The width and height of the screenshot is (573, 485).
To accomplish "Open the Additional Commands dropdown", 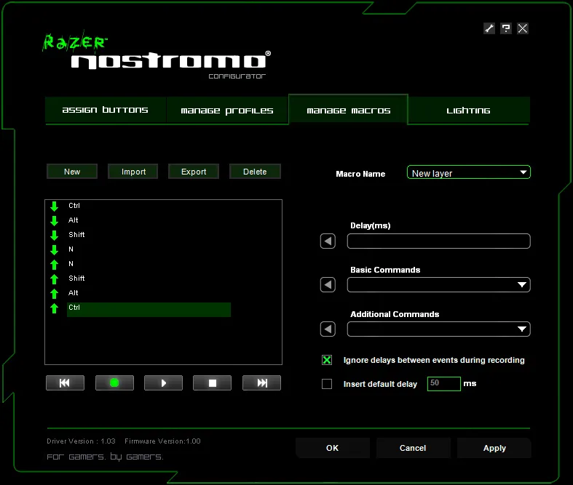I will point(521,329).
